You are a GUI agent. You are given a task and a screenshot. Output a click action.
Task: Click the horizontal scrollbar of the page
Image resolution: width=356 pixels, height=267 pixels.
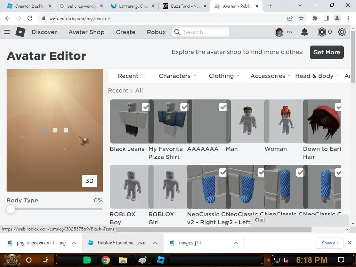coord(214,230)
